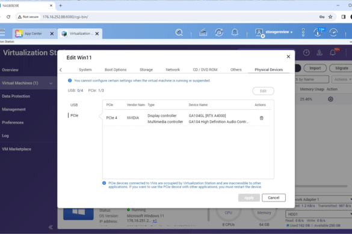Image resolution: width=352 pixels, height=234 pixels.
Task: Open the notification bell in the top bar
Action: (235, 32)
